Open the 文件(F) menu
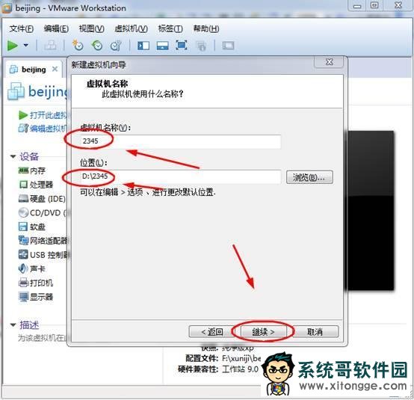Image resolution: width=414 pixels, height=400 pixels. click(x=22, y=28)
